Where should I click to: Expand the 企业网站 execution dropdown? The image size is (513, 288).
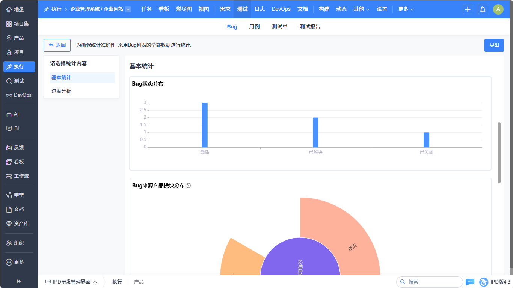pos(128,9)
